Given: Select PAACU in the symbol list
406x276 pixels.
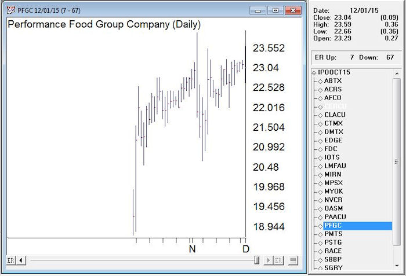Looking at the screenshot, I should [x=335, y=217].
